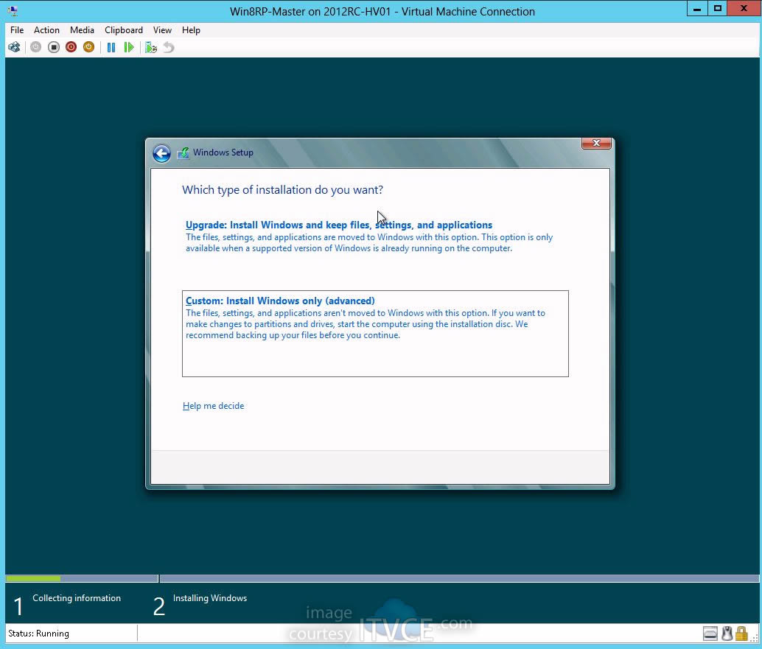Maximize the Virtual Machine Connection window
Image resolution: width=762 pixels, height=649 pixels.
coord(717,9)
